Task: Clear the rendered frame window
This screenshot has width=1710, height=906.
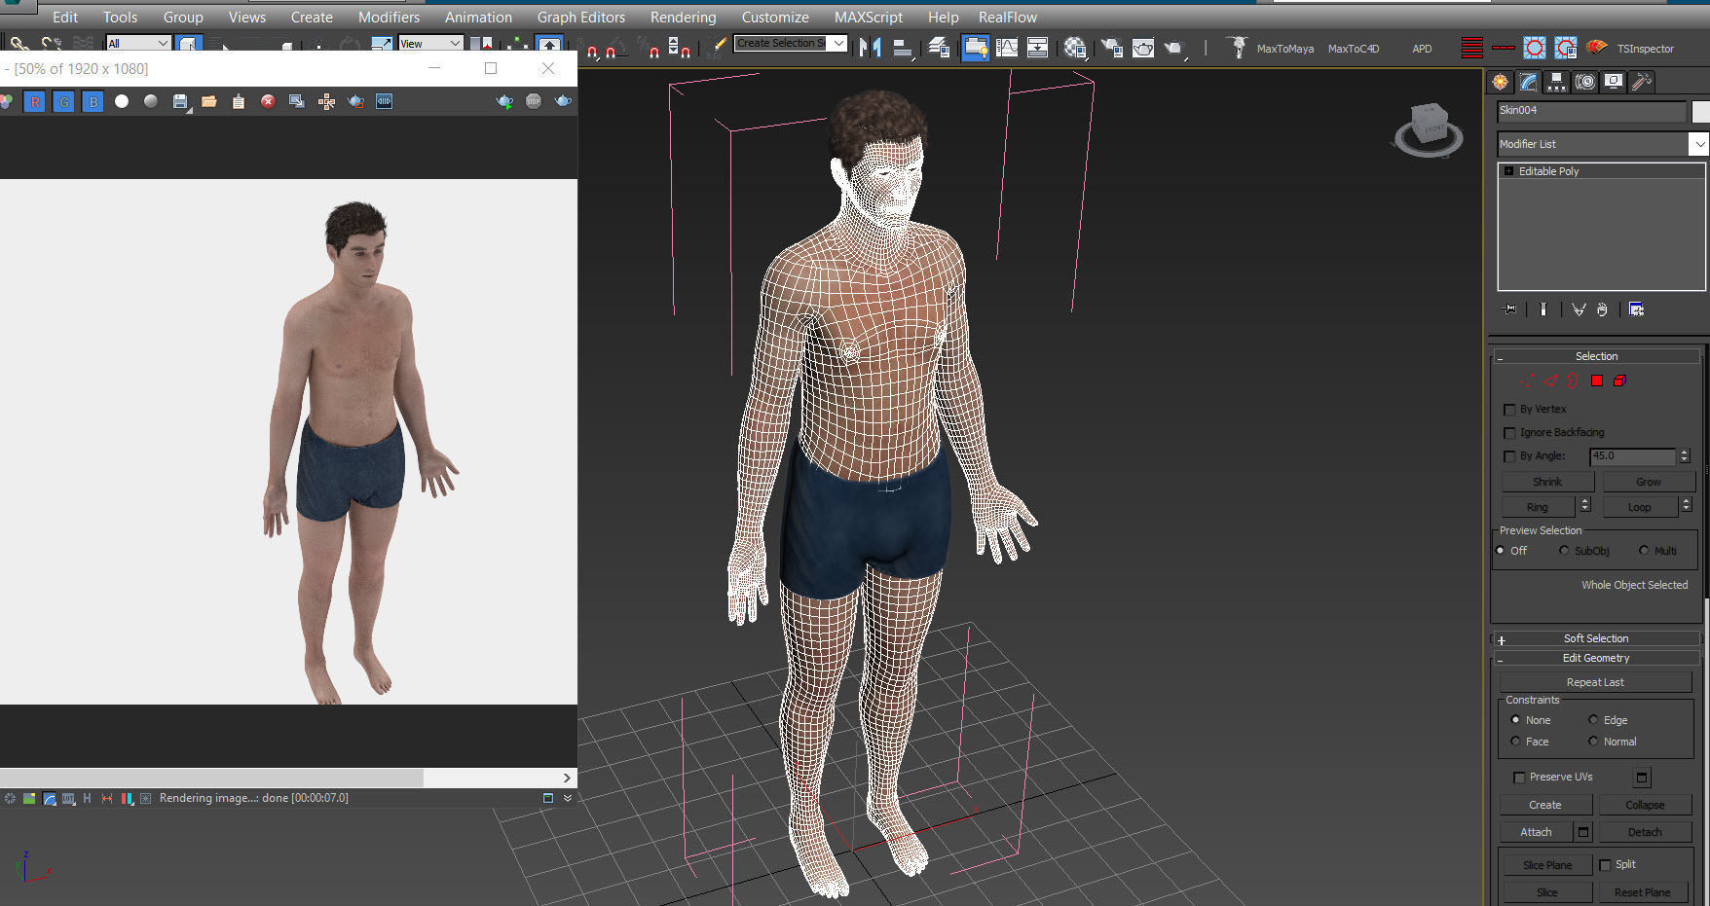Action: point(268,101)
